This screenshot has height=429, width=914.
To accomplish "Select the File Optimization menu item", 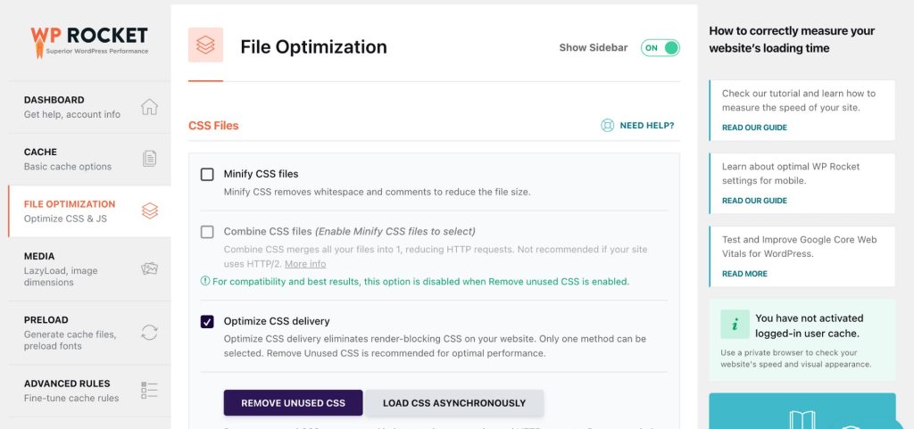I will [89, 211].
